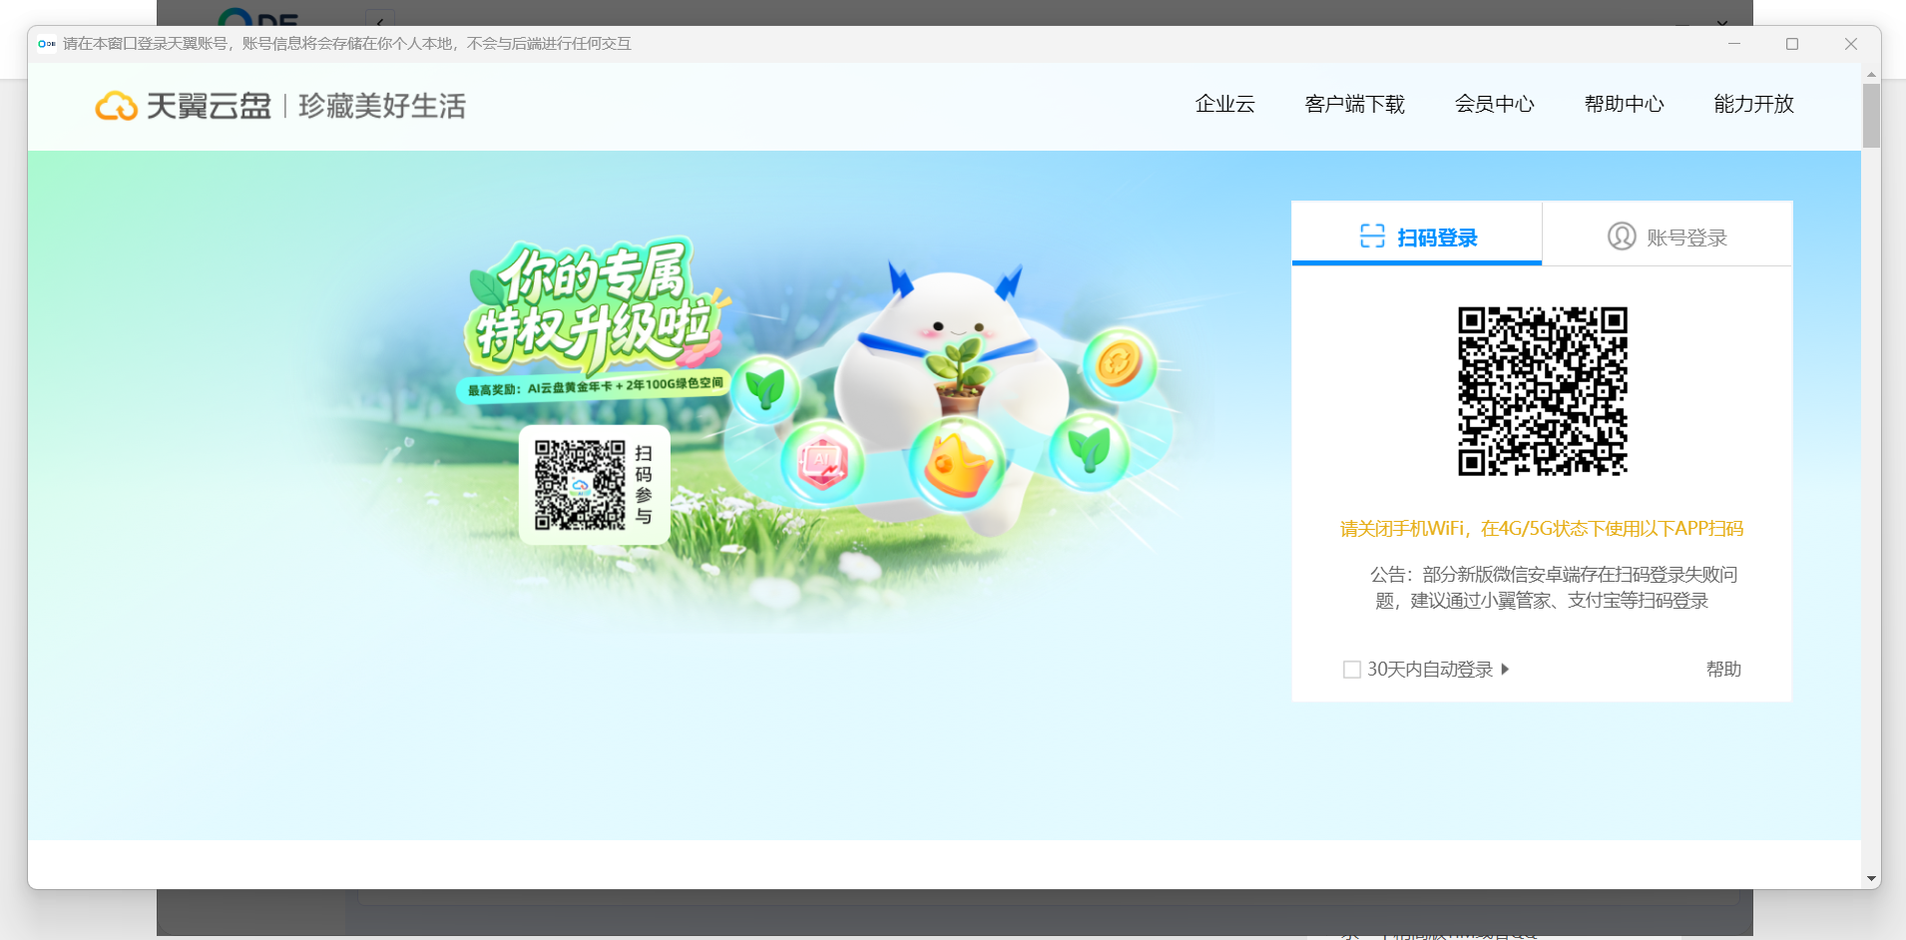Image resolution: width=1906 pixels, height=940 pixels.
Task: Click the login QR code image
Action: coord(1543,391)
